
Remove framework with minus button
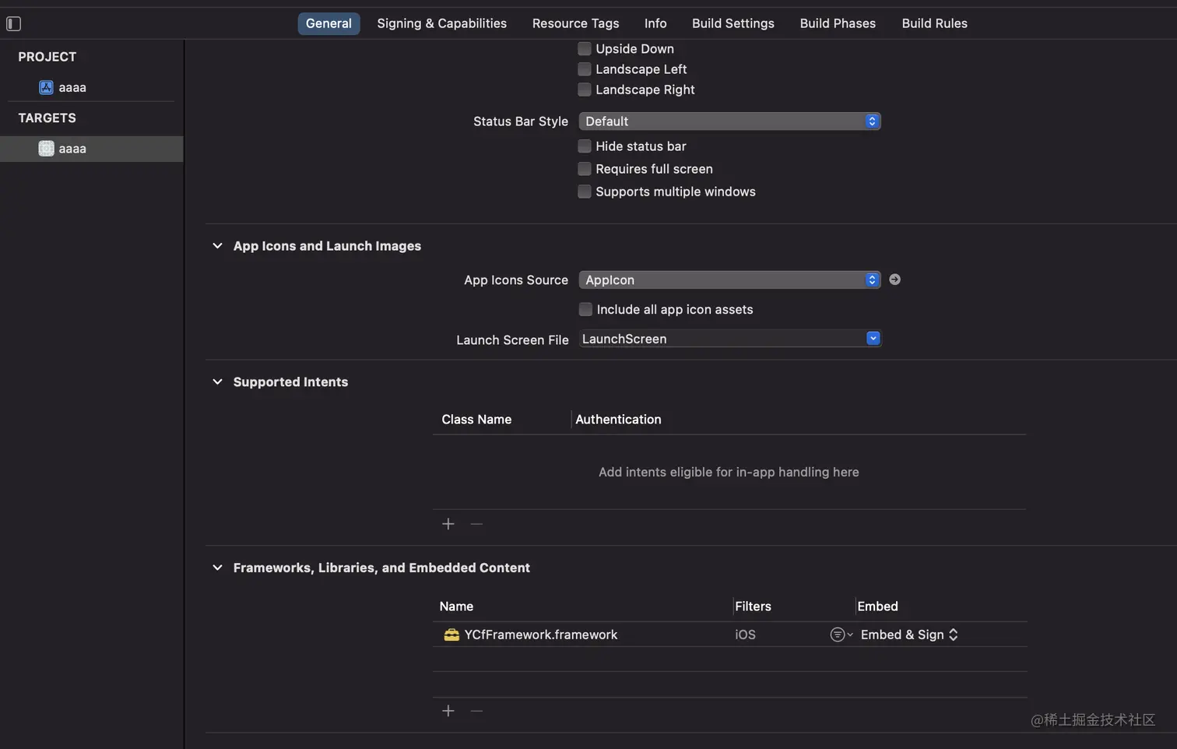click(476, 711)
